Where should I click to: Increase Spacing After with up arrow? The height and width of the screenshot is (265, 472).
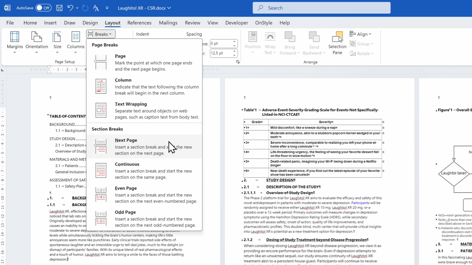pyautogui.click(x=234, y=51)
